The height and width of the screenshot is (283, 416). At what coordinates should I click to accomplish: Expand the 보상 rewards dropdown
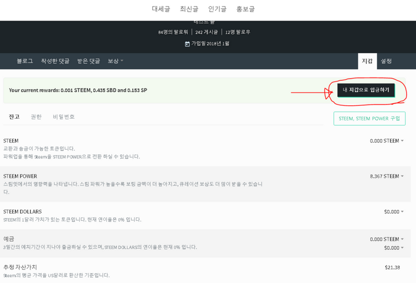(115, 61)
